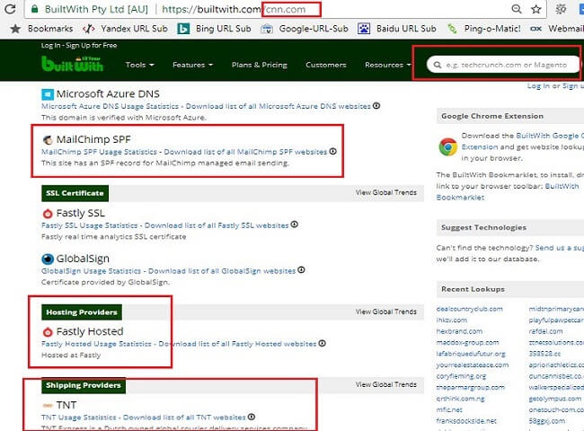Click the TNT logo icon

coord(48,405)
